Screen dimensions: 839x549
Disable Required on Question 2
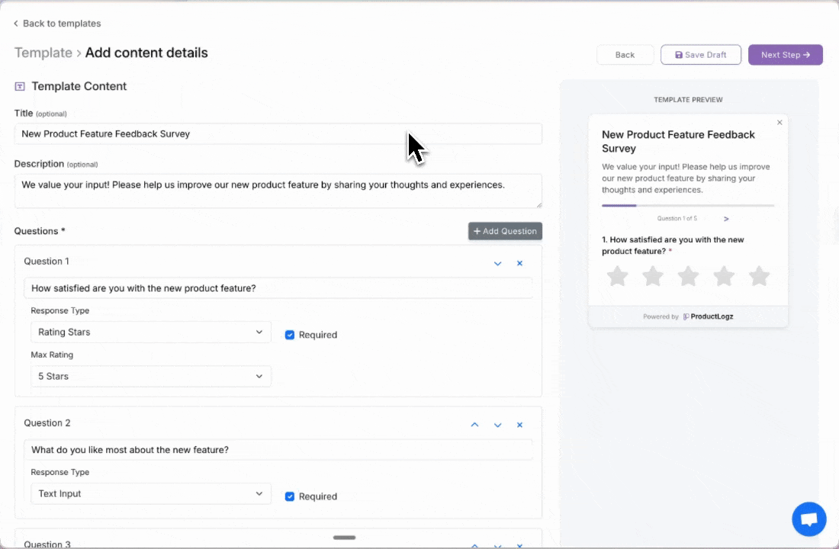[290, 496]
